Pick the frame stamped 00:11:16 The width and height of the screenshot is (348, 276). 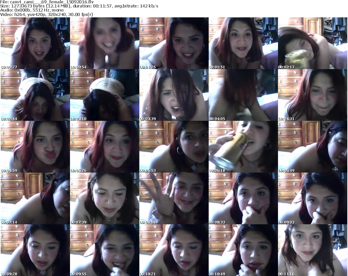[313, 250]
